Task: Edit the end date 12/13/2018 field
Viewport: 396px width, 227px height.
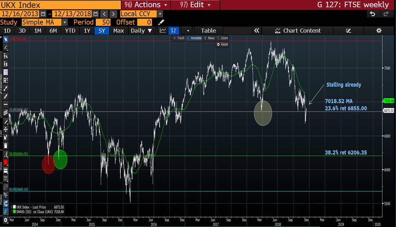Action: coord(72,14)
